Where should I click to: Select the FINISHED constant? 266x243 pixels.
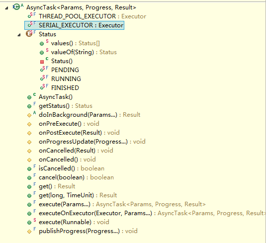[65, 88]
